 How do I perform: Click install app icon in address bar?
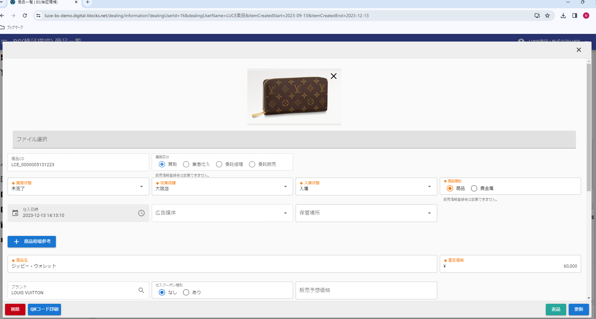coord(537,16)
